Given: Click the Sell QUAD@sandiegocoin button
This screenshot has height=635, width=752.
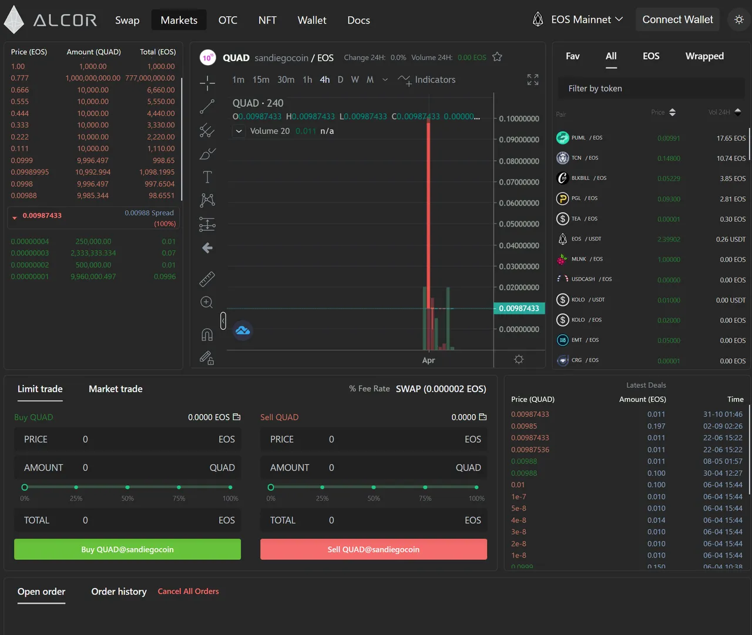Looking at the screenshot, I should [374, 549].
